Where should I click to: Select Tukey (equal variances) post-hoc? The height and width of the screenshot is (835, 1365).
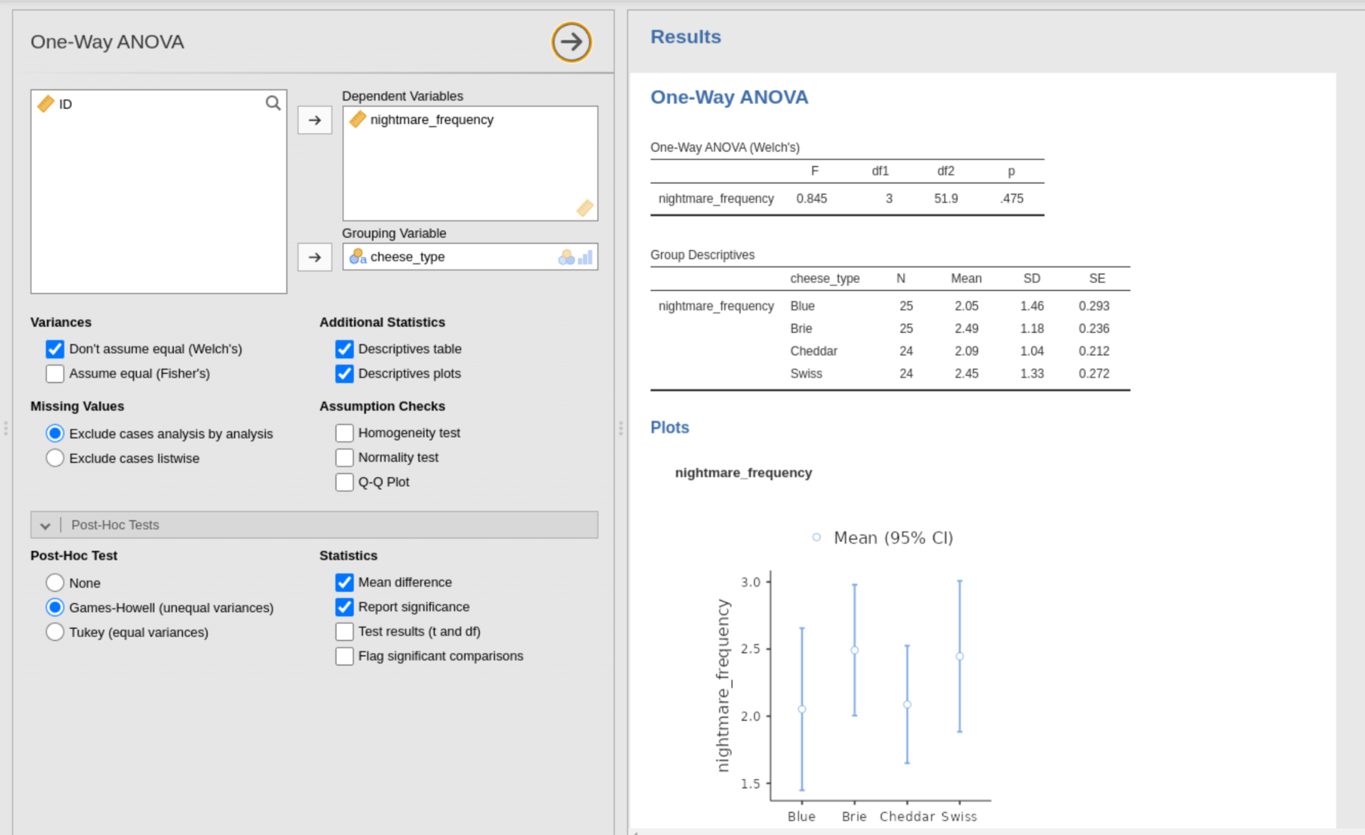55,632
